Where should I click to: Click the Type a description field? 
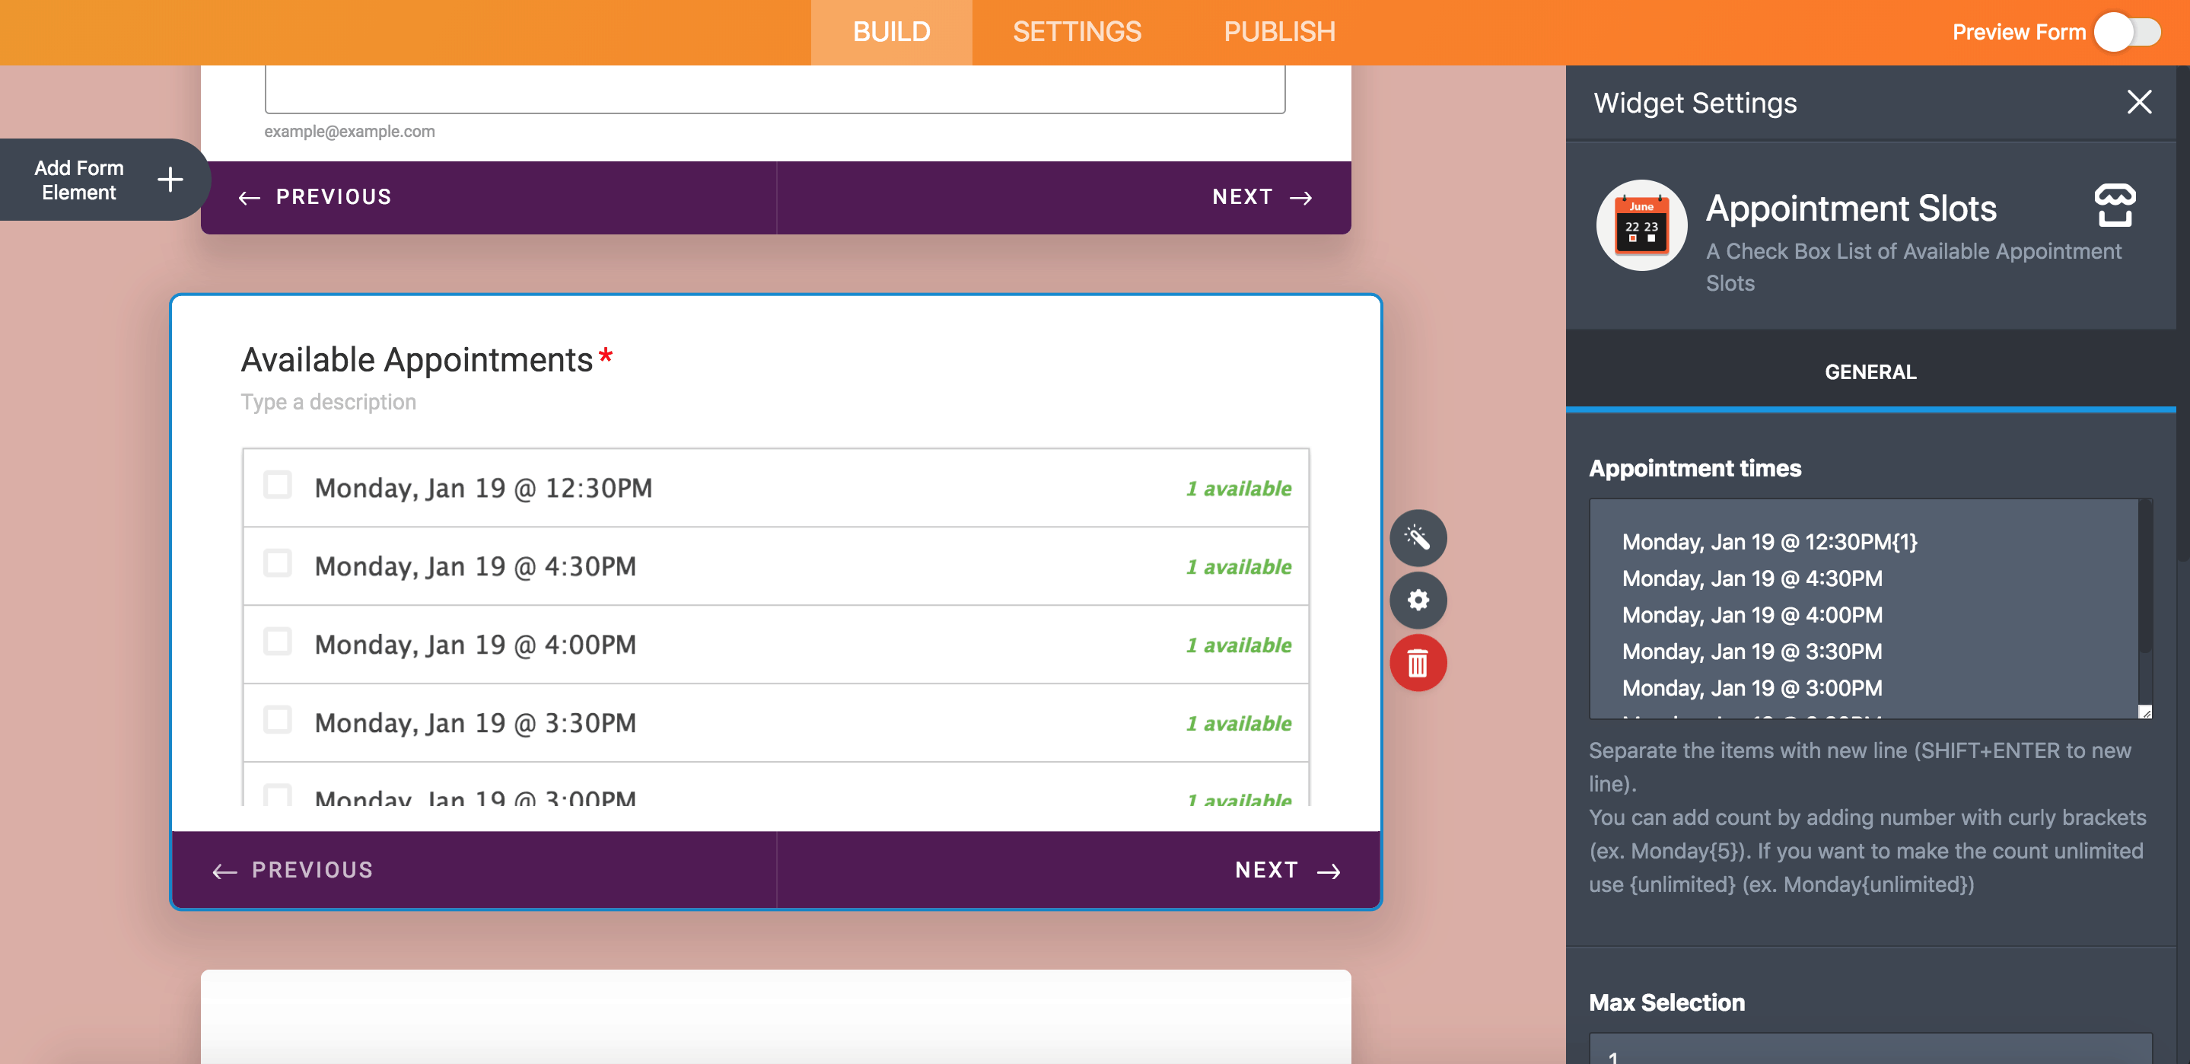tap(328, 403)
